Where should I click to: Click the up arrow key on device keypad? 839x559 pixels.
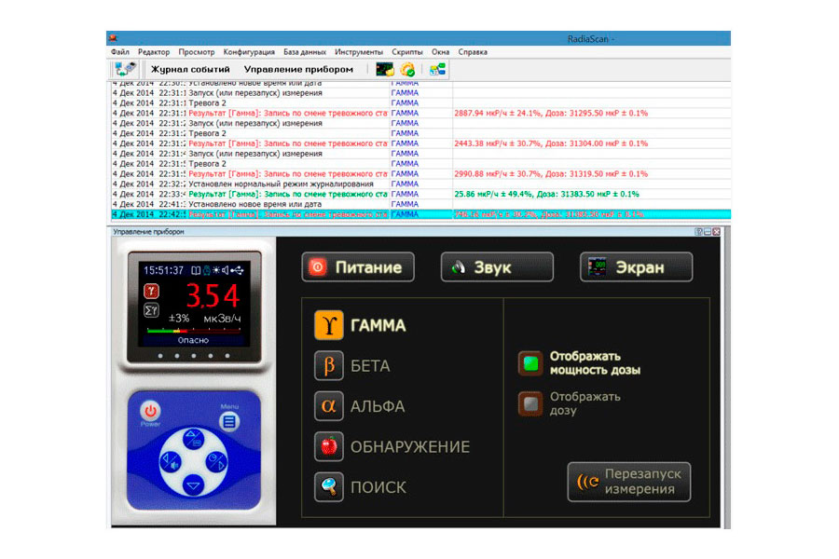click(193, 439)
